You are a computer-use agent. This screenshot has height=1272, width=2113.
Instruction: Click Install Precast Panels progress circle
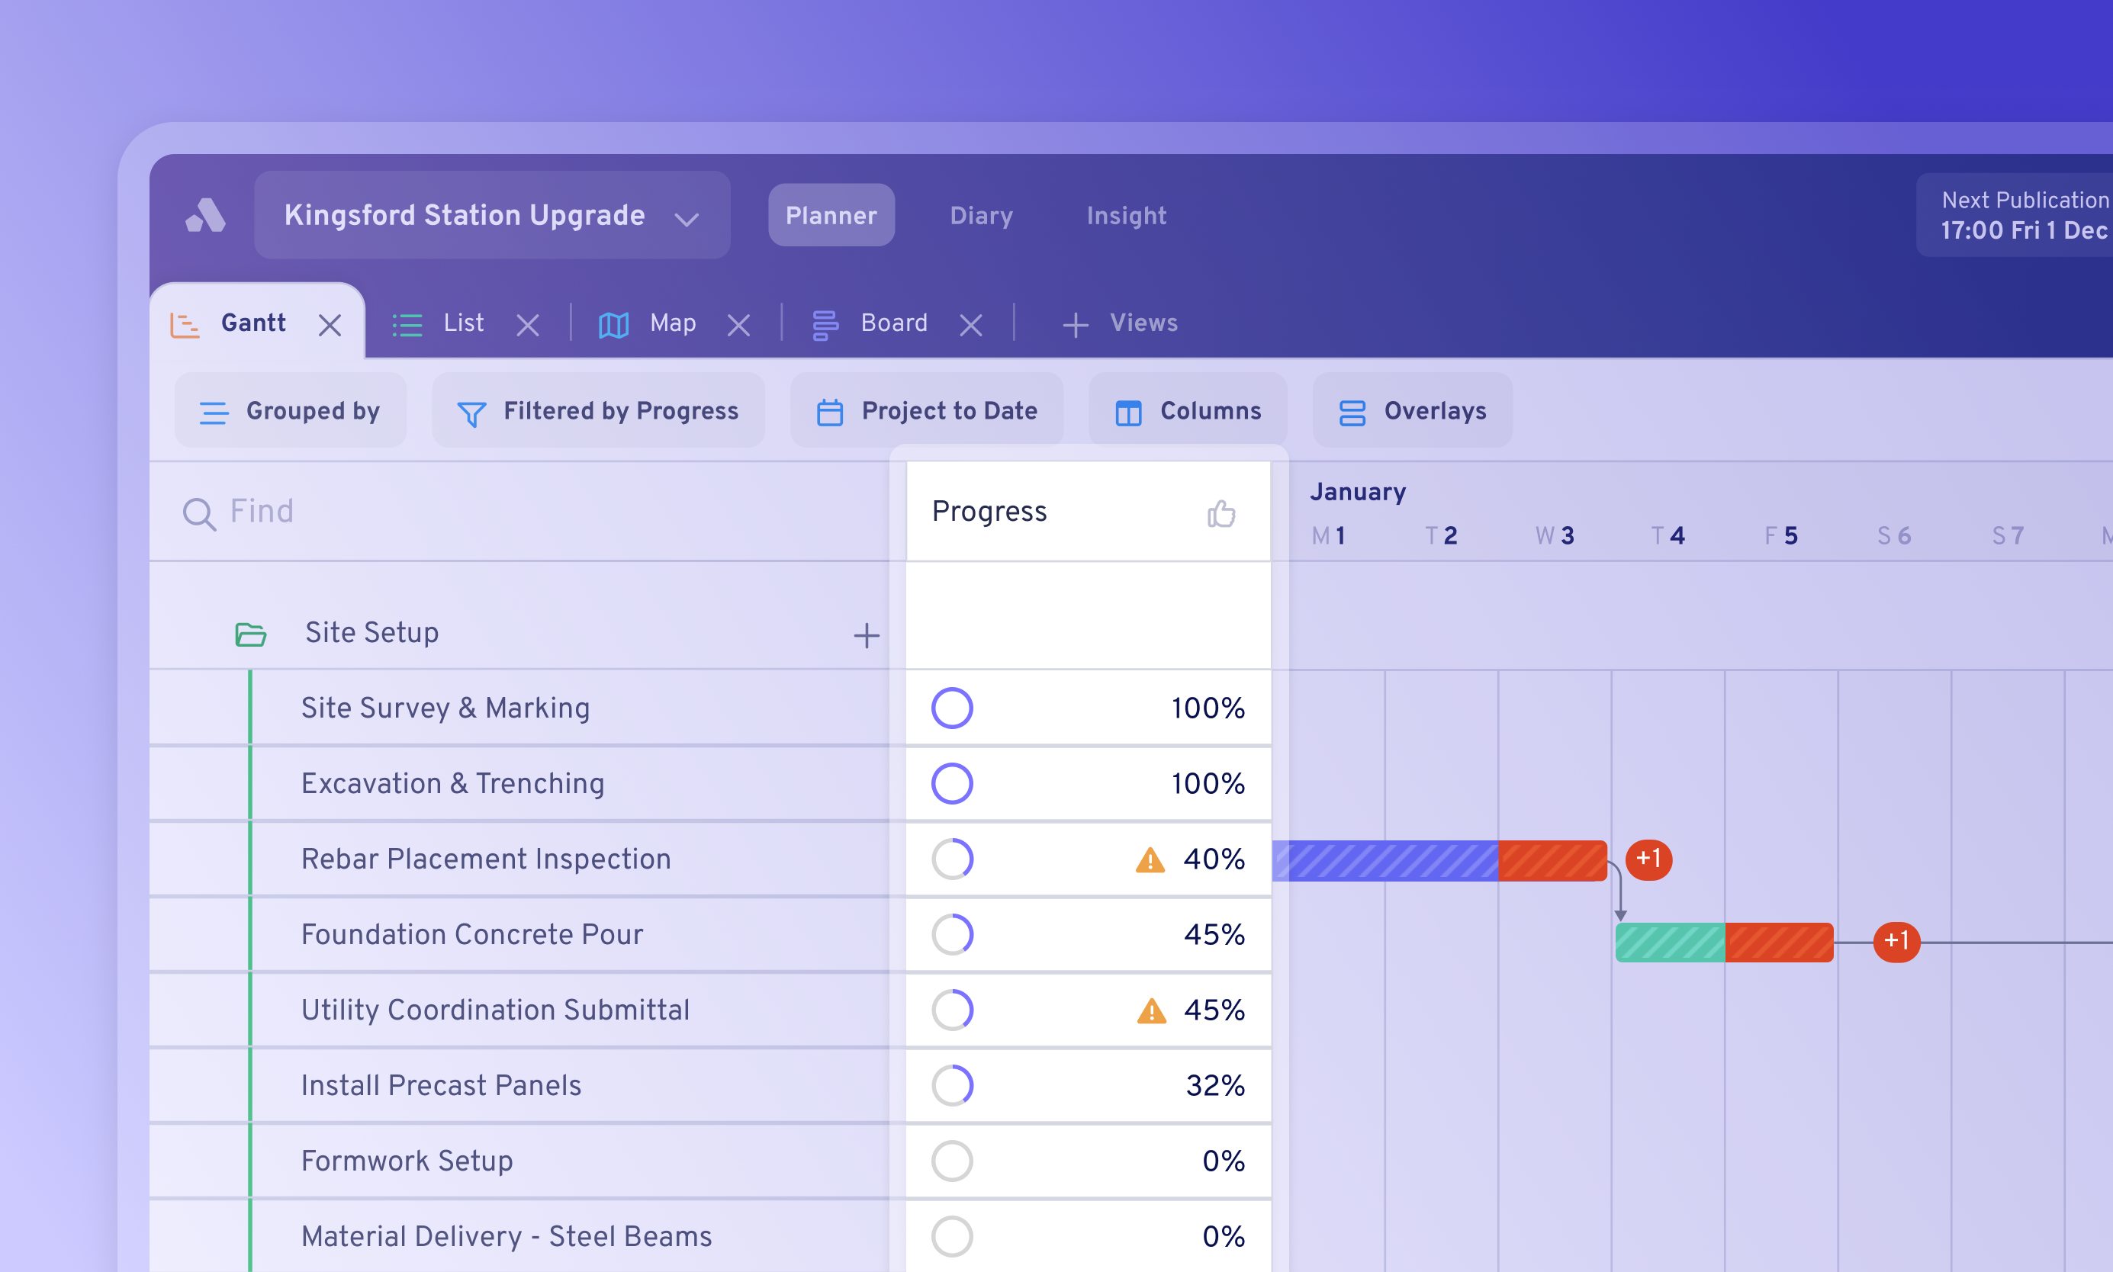[952, 1086]
